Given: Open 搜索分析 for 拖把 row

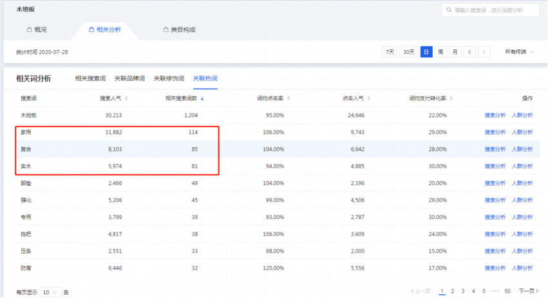Looking at the screenshot, I should click(x=495, y=234).
